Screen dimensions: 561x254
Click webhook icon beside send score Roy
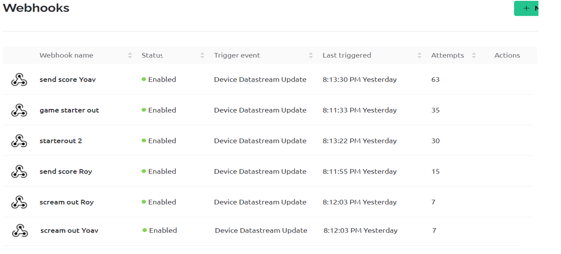tap(19, 172)
